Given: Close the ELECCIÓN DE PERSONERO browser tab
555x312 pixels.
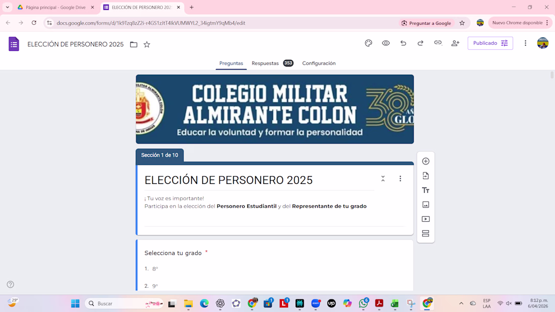Looking at the screenshot, I should click(x=179, y=7).
